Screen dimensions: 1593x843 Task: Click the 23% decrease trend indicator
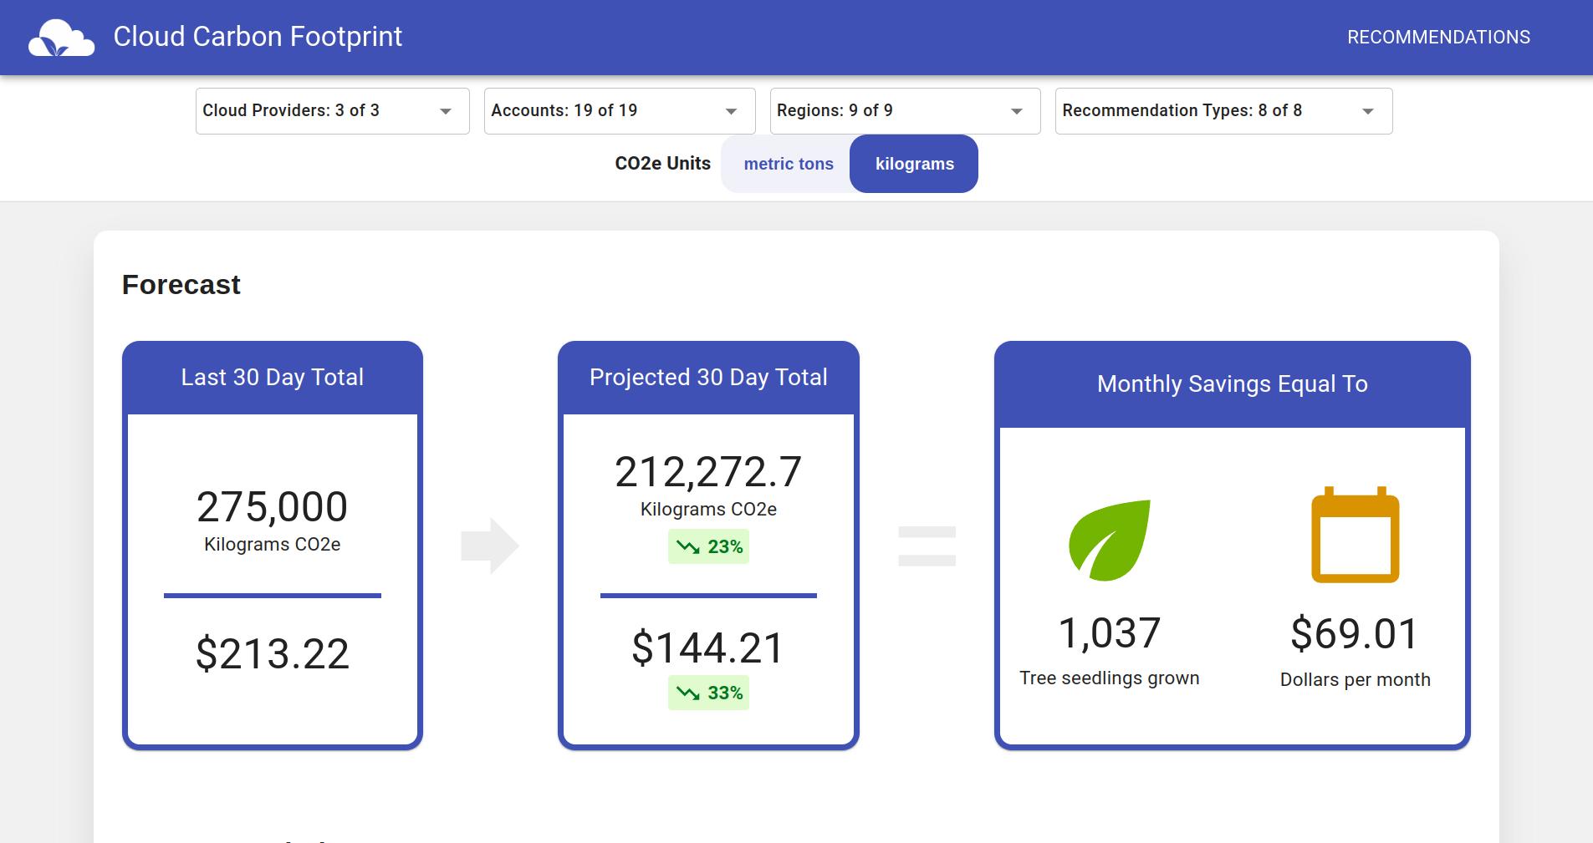708,546
